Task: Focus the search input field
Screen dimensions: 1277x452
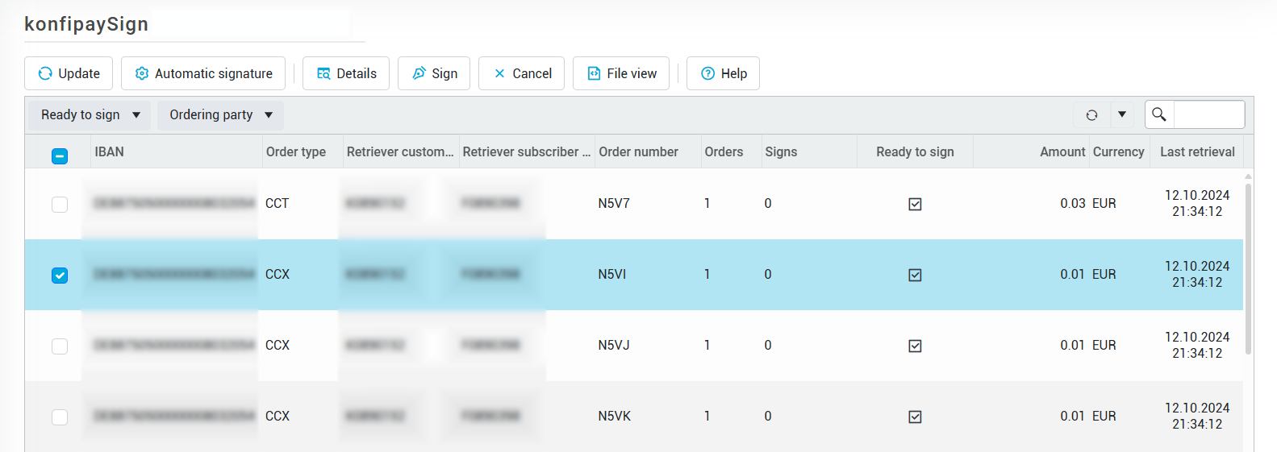Action: tap(1208, 114)
